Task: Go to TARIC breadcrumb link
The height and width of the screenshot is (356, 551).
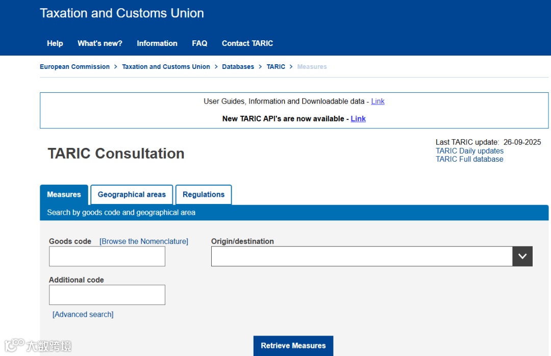Action: click(x=276, y=67)
